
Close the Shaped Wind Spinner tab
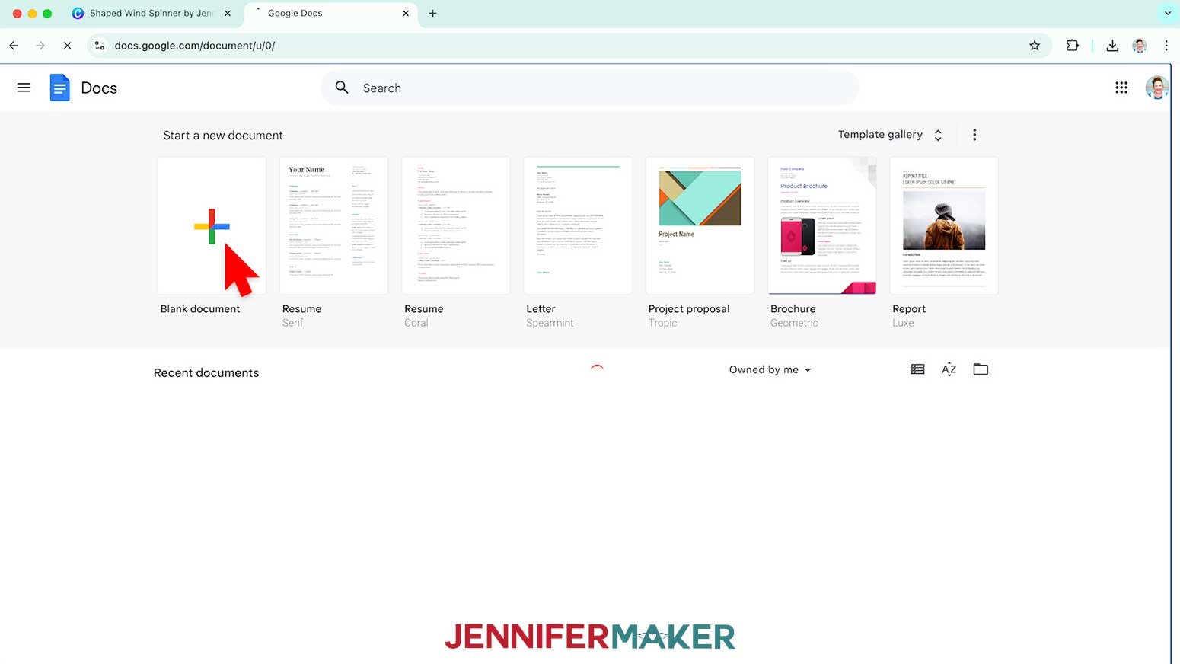coord(228,13)
